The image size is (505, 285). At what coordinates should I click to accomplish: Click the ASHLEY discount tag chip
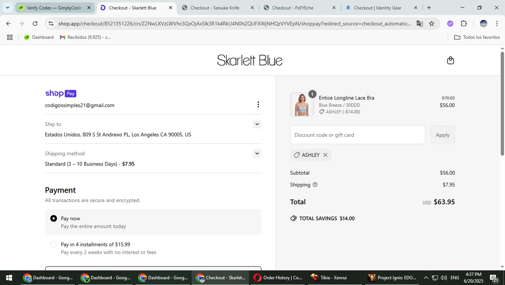(x=311, y=155)
